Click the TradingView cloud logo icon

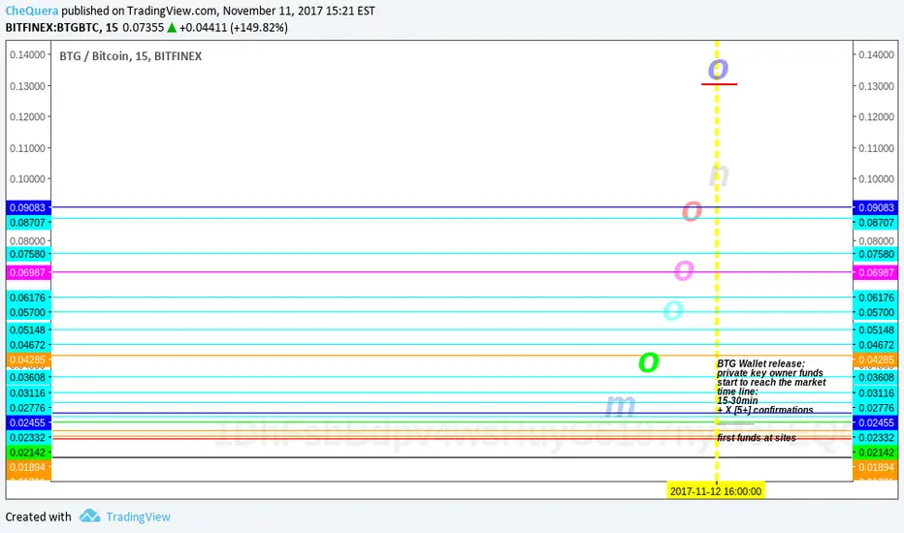coord(90,516)
